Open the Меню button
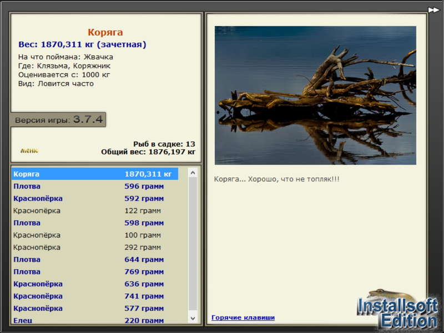This screenshot has height=333, width=444. [29, 150]
